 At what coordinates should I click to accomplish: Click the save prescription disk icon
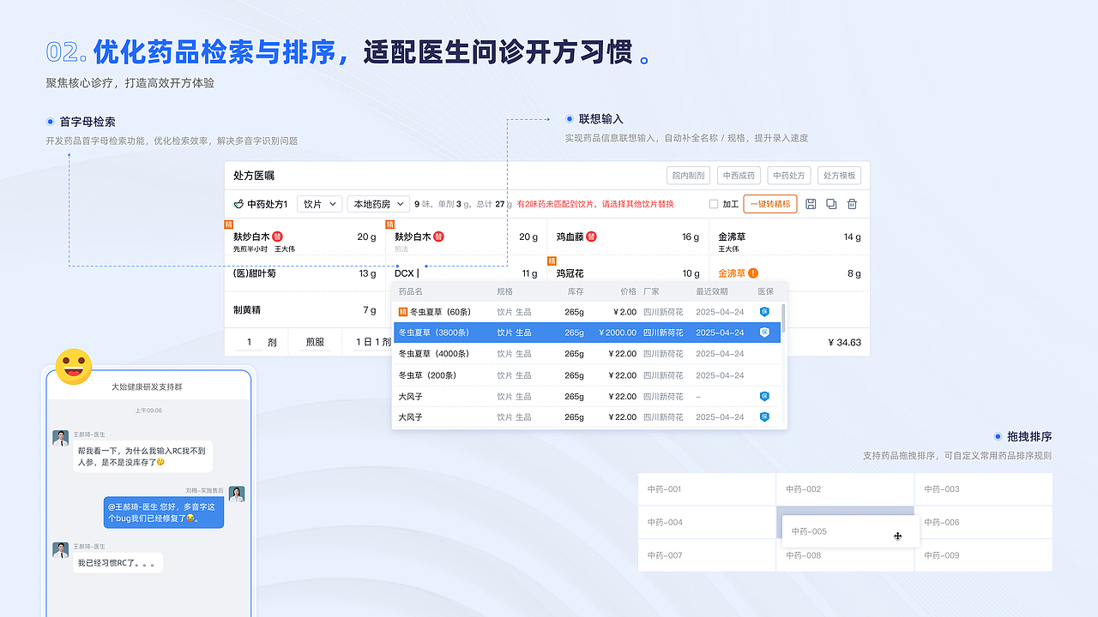point(811,204)
